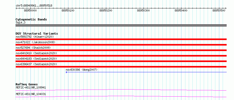Viewport: 234px width, 100px height.
Task: Open nsv471022 (Jakobsson2008) variant label
Action: (35, 42)
